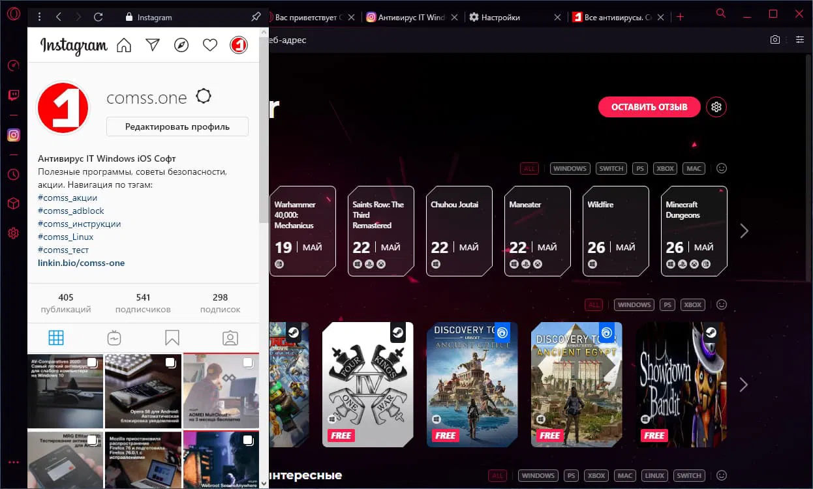Toggle the WINDOWS platform filter chip
Screen dimensions: 813x489
point(570,168)
